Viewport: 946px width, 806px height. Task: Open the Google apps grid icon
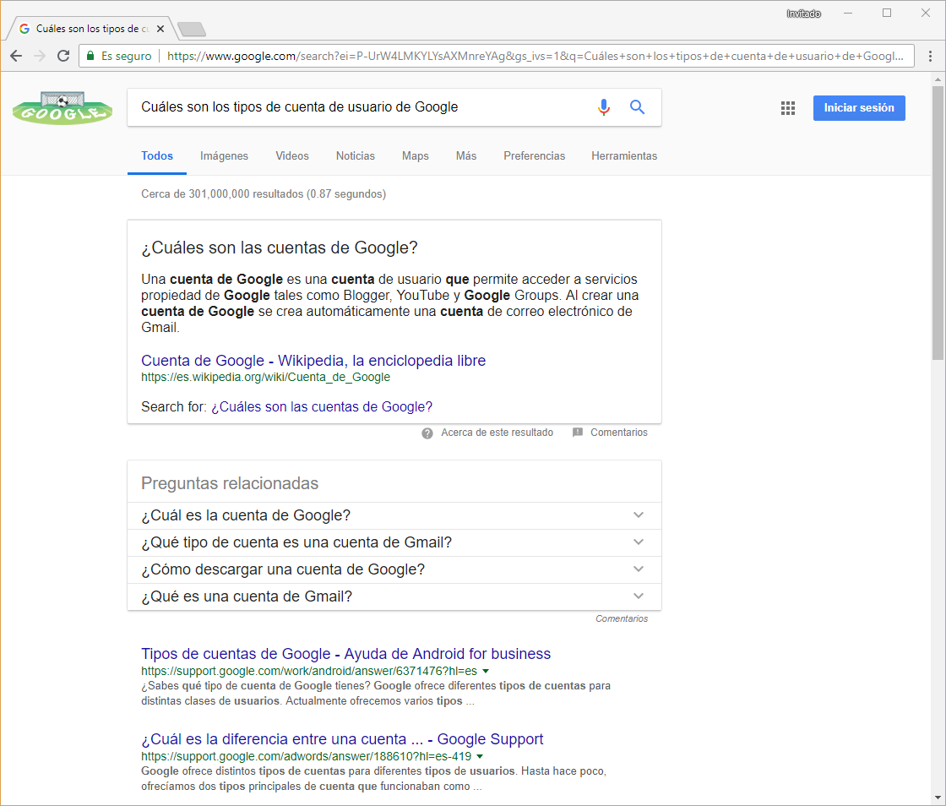coord(788,108)
